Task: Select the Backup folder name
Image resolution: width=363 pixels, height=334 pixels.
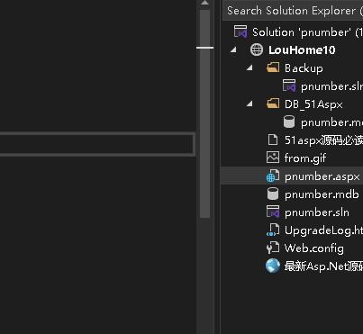Action: pos(304,68)
